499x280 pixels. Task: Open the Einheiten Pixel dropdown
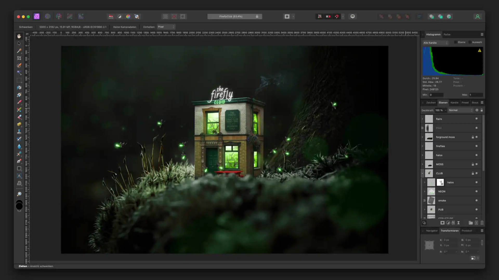click(166, 27)
